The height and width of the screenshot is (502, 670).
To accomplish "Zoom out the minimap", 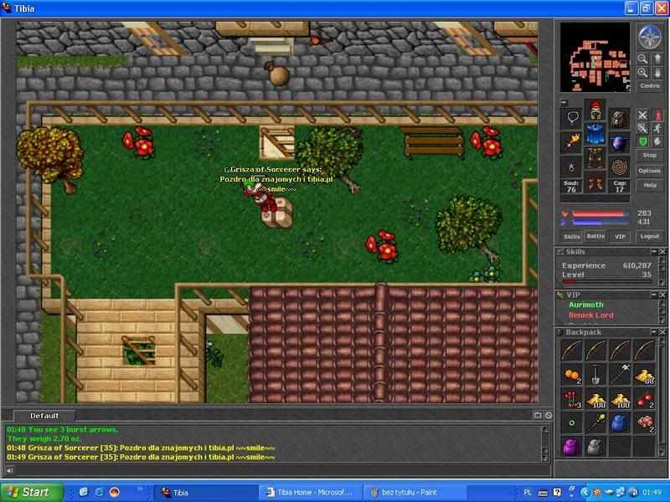I will [642, 59].
